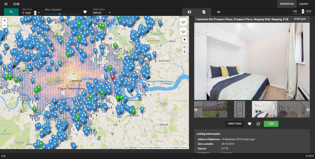Click the large bedroom photo
The width and height of the screenshot is (315, 159).
coord(252,61)
